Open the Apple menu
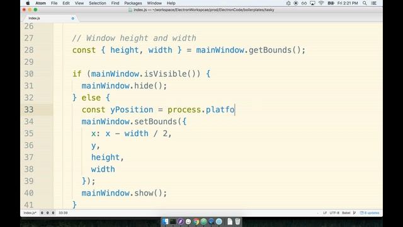 pos(28,3)
